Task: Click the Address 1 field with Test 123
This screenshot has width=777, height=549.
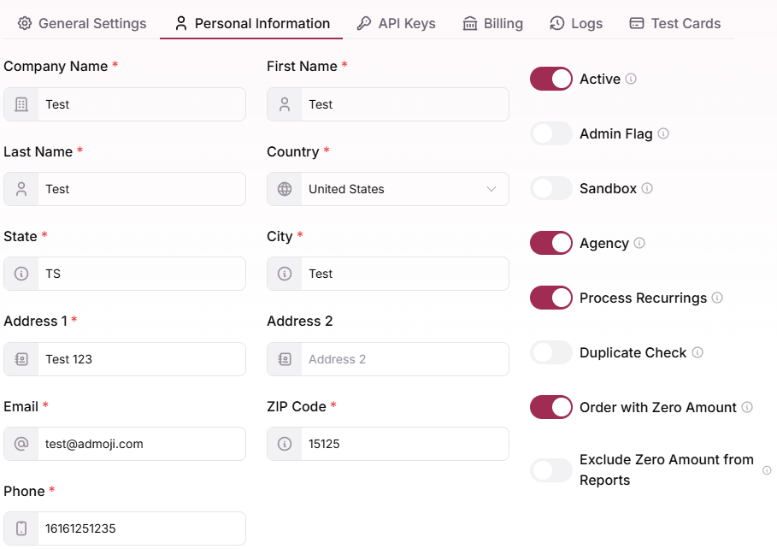Action: tap(125, 359)
